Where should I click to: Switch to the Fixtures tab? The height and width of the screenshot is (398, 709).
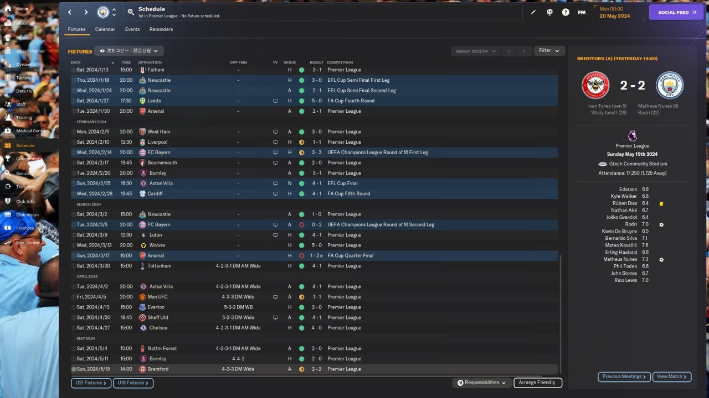pos(77,29)
